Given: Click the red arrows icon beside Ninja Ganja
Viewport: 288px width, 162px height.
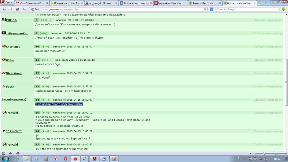Looking at the screenshot, I should pos(4,73).
